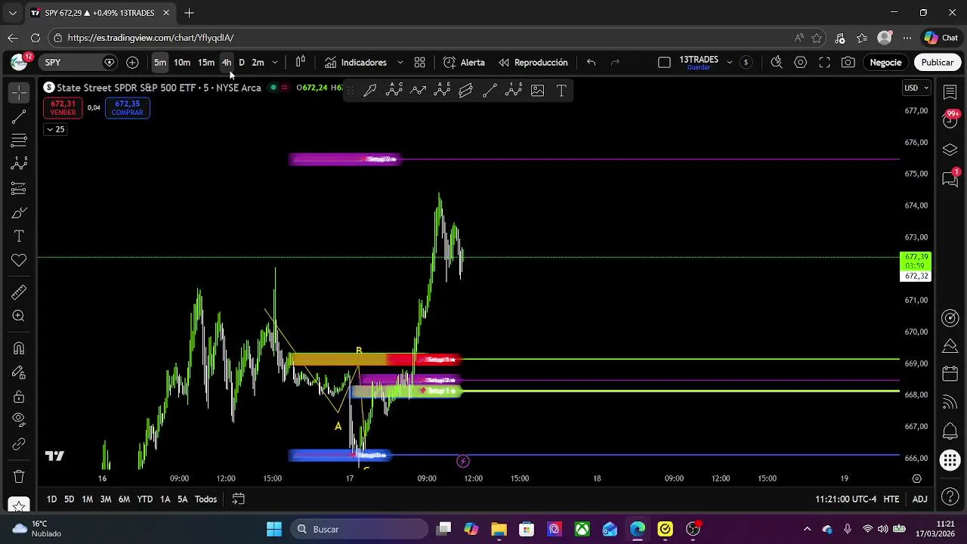Open the heart icons tool
This screenshot has width=967, height=544.
tap(19, 261)
